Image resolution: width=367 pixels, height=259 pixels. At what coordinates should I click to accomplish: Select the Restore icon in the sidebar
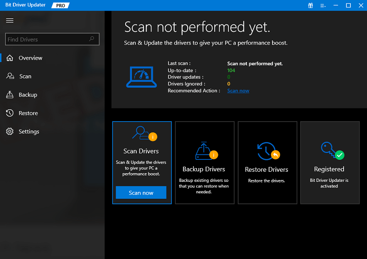click(x=10, y=113)
